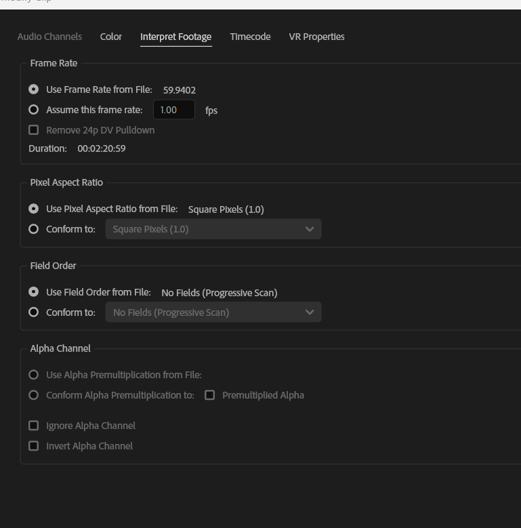Choose Assume this frame rate option
Image resolution: width=521 pixels, height=528 pixels.
click(34, 110)
